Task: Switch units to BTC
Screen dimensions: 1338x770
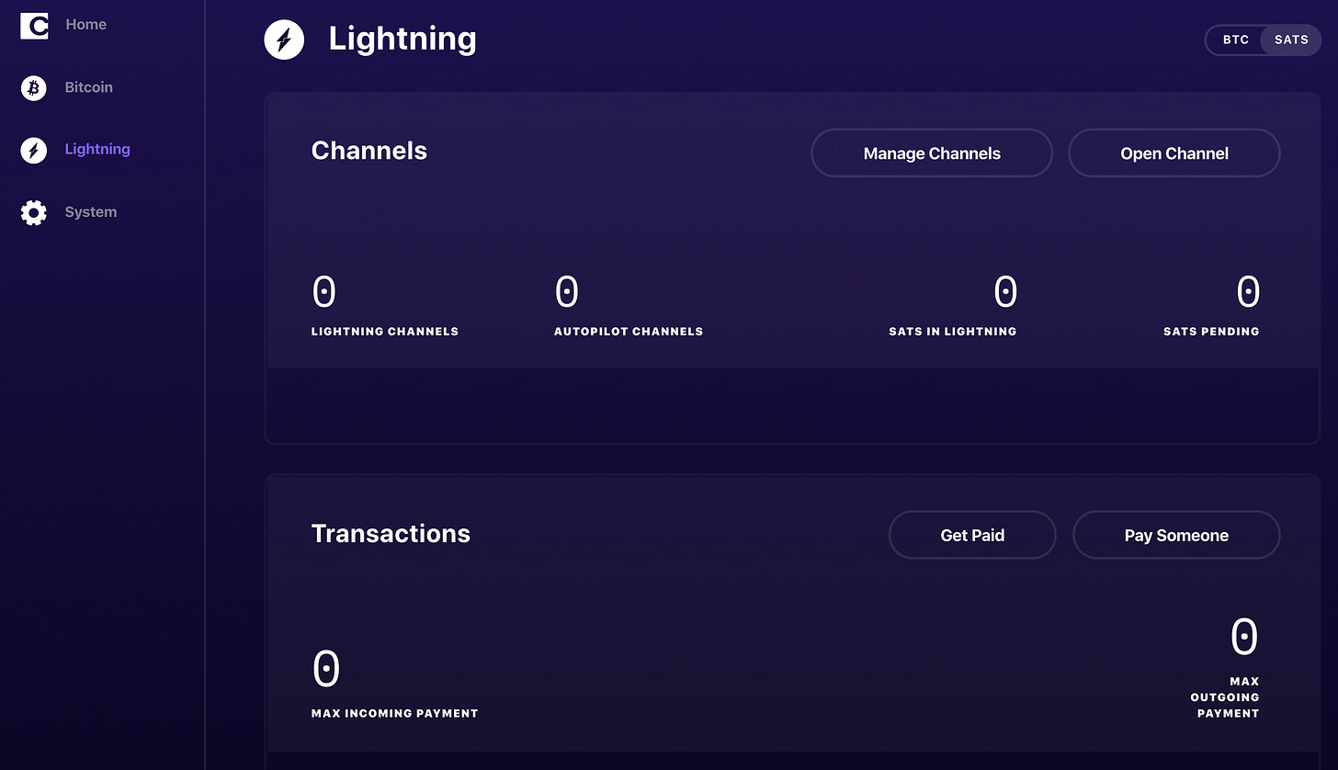Action: 1235,40
